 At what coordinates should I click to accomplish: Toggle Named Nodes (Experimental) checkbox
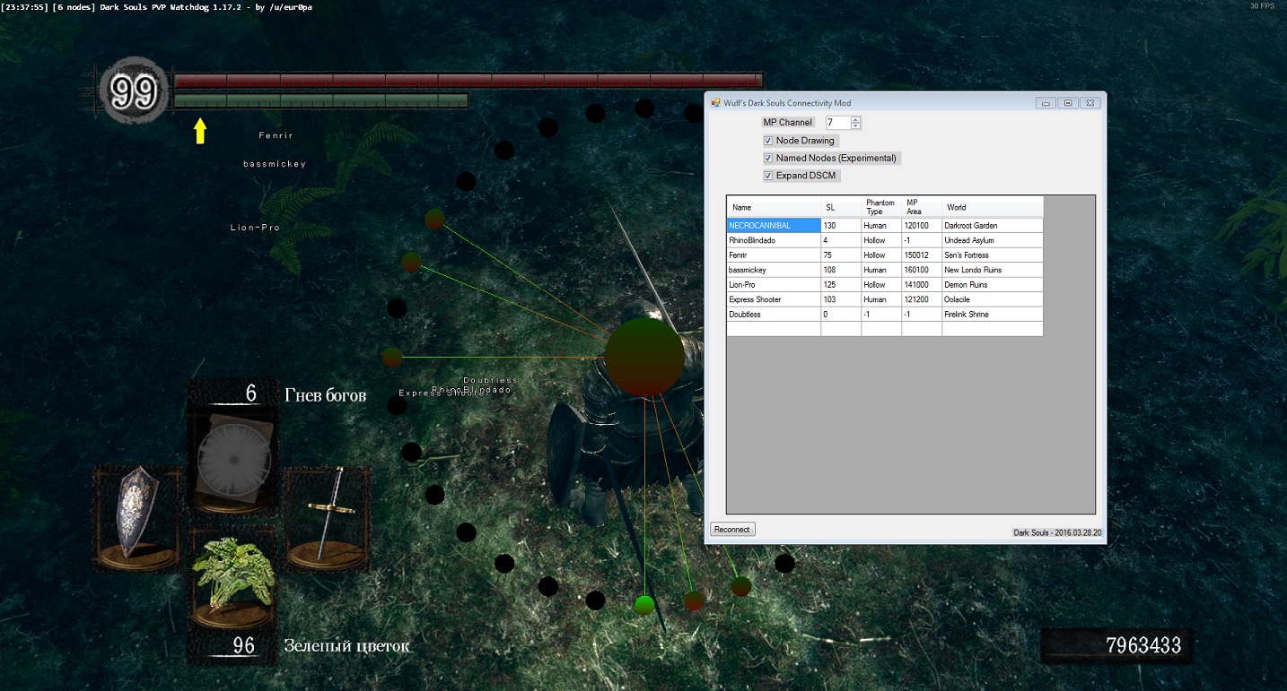tap(768, 159)
